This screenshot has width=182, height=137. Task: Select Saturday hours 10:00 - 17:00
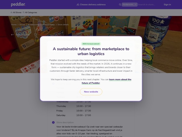[x=84, y=115]
